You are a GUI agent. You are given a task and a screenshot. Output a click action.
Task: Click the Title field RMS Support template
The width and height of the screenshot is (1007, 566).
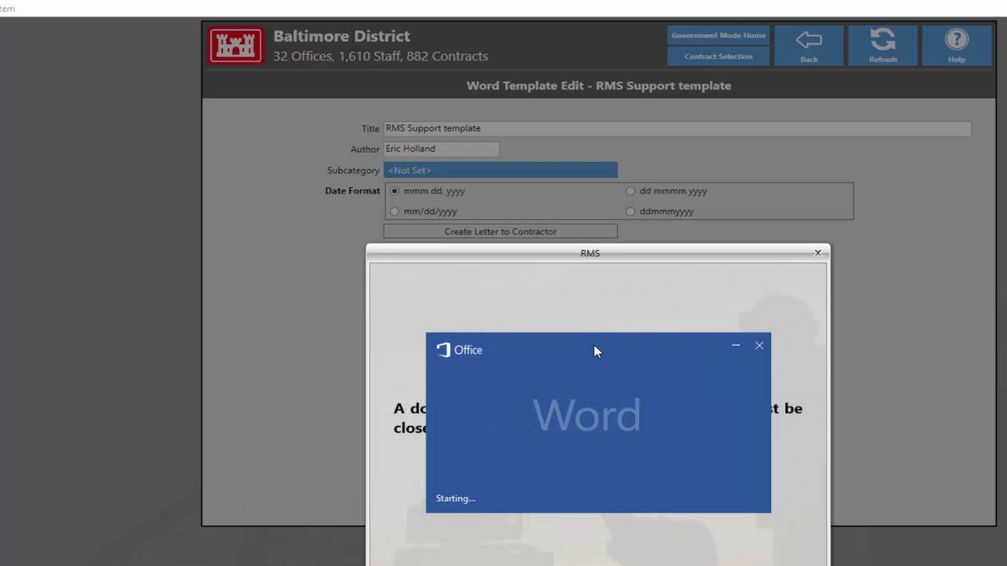coord(677,128)
